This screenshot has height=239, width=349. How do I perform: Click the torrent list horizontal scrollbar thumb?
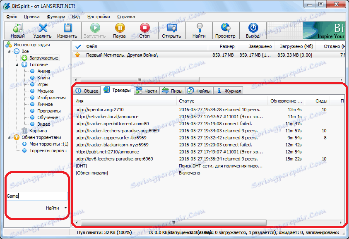[140, 79]
